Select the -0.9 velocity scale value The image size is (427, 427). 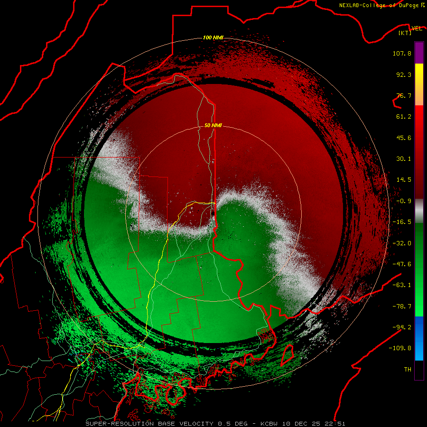click(x=404, y=201)
